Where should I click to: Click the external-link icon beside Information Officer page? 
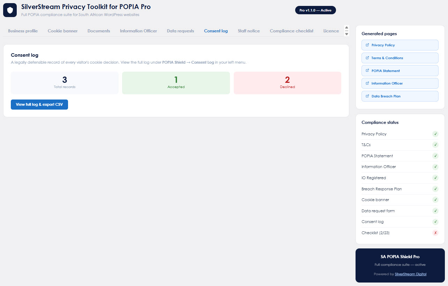[367, 84]
